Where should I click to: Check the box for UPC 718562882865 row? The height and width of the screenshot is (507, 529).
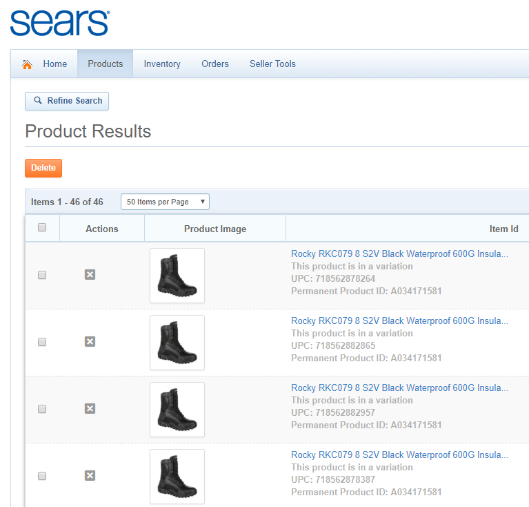pos(42,342)
